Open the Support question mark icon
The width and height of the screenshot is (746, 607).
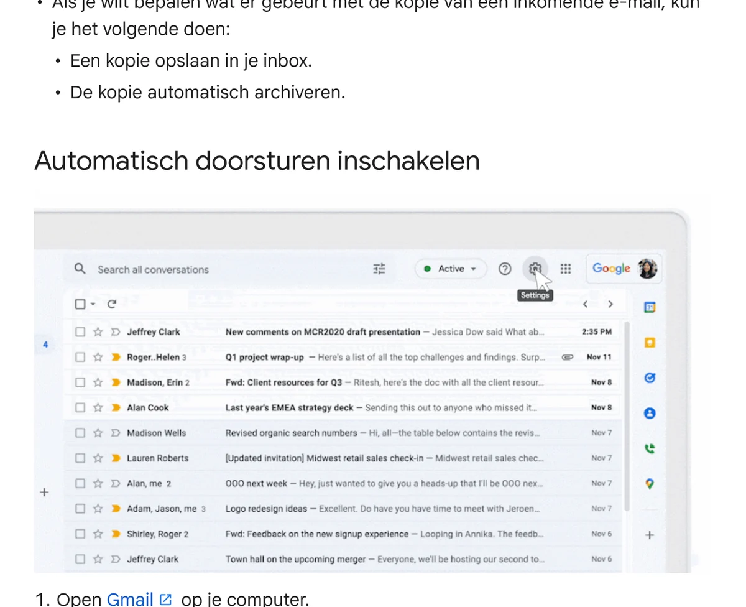505,269
